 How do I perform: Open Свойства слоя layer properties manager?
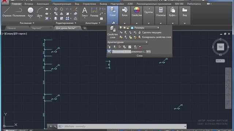[x=113, y=32]
